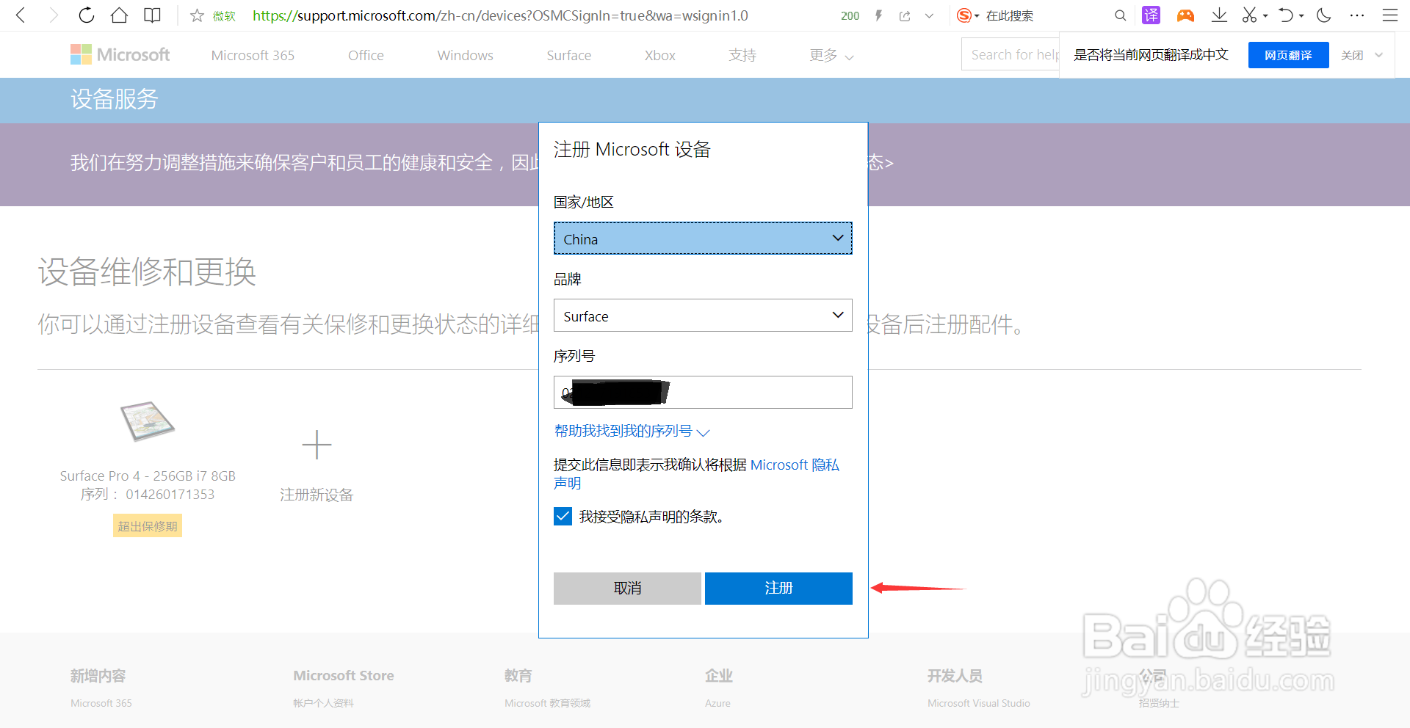Screen dimensions: 1410x728
Task: Bookmark this page with the star icon
Action: pyautogui.click(x=197, y=15)
